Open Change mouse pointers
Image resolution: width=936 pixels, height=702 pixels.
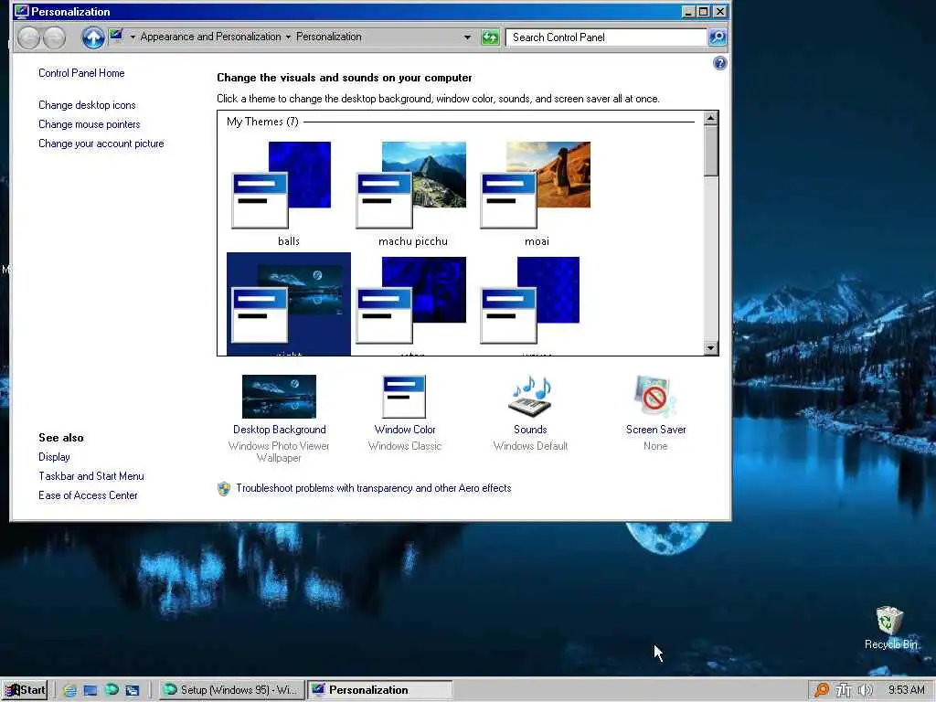tap(90, 124)
